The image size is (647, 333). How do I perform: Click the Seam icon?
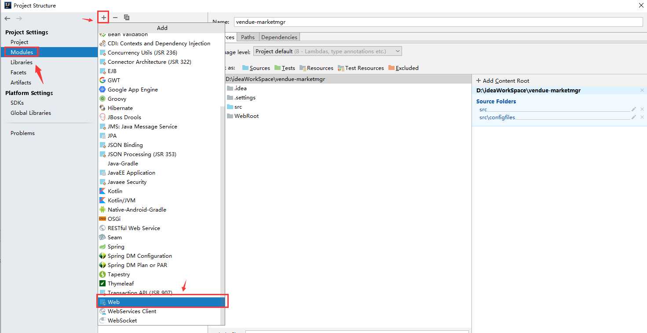[102, 237]
